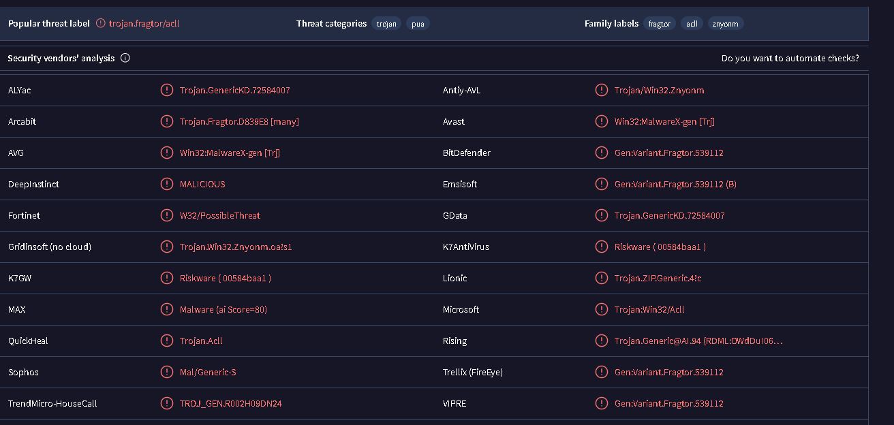The height and width of the screenshot is (425, 894).
Task: Click the DeepInstinct vendor name
Action: tap(33, 184)
